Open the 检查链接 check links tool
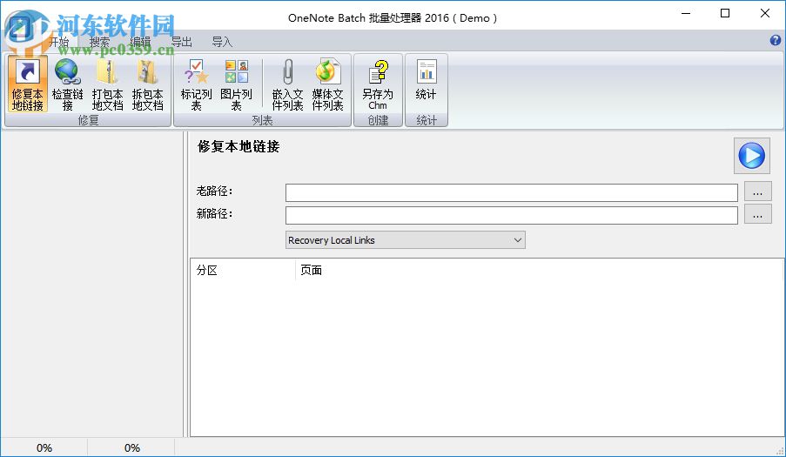The width and height of the screenshot is (786, 457). click(x=67, y=84)
